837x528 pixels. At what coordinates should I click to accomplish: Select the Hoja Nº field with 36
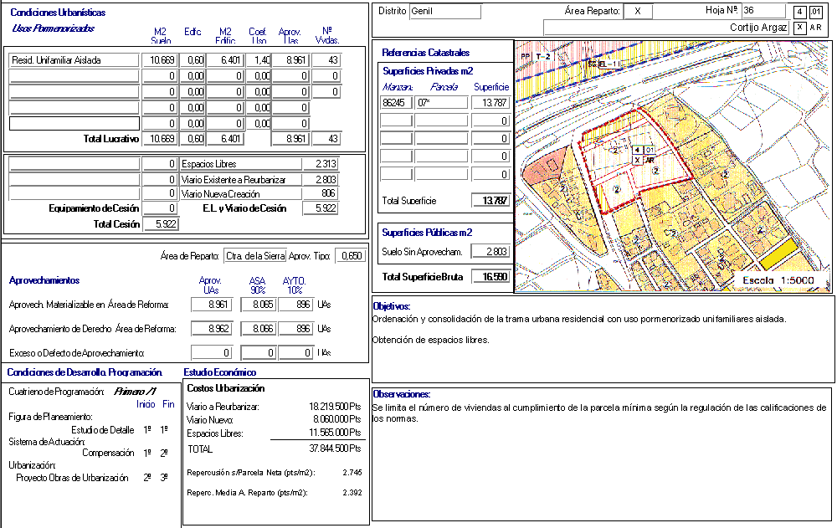(763, 12)
